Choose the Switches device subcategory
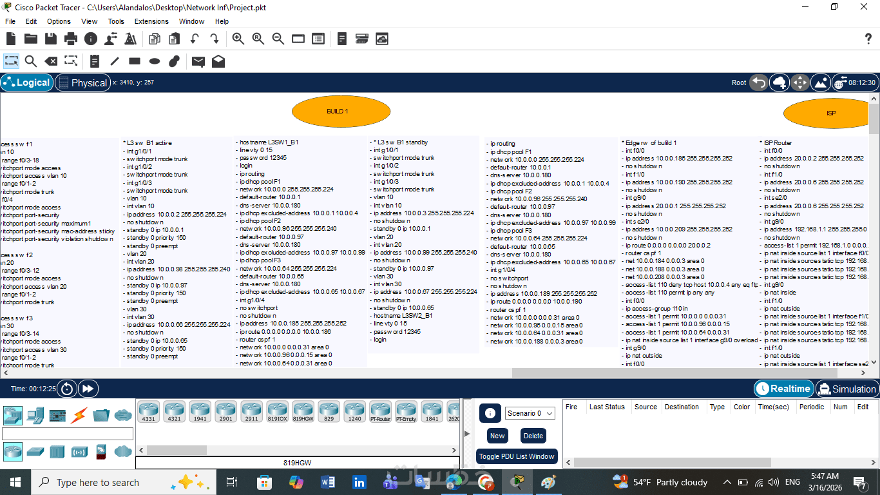880x495 pixels. 35,452
